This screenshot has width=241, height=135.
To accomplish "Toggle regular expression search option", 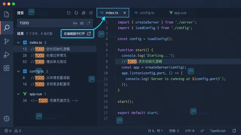I will 89,23.
